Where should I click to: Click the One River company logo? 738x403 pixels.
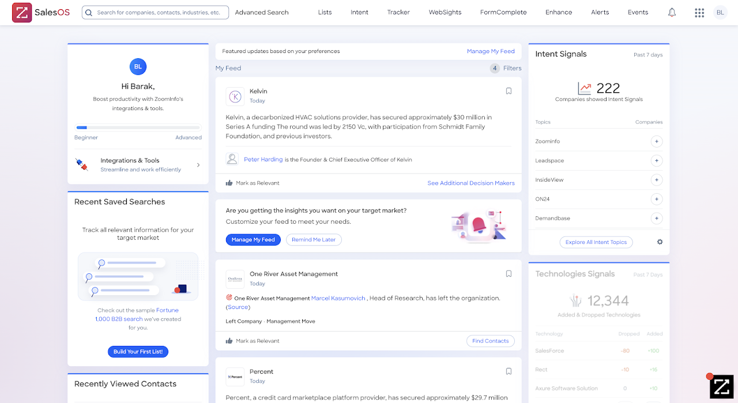(x=235, y=279)
